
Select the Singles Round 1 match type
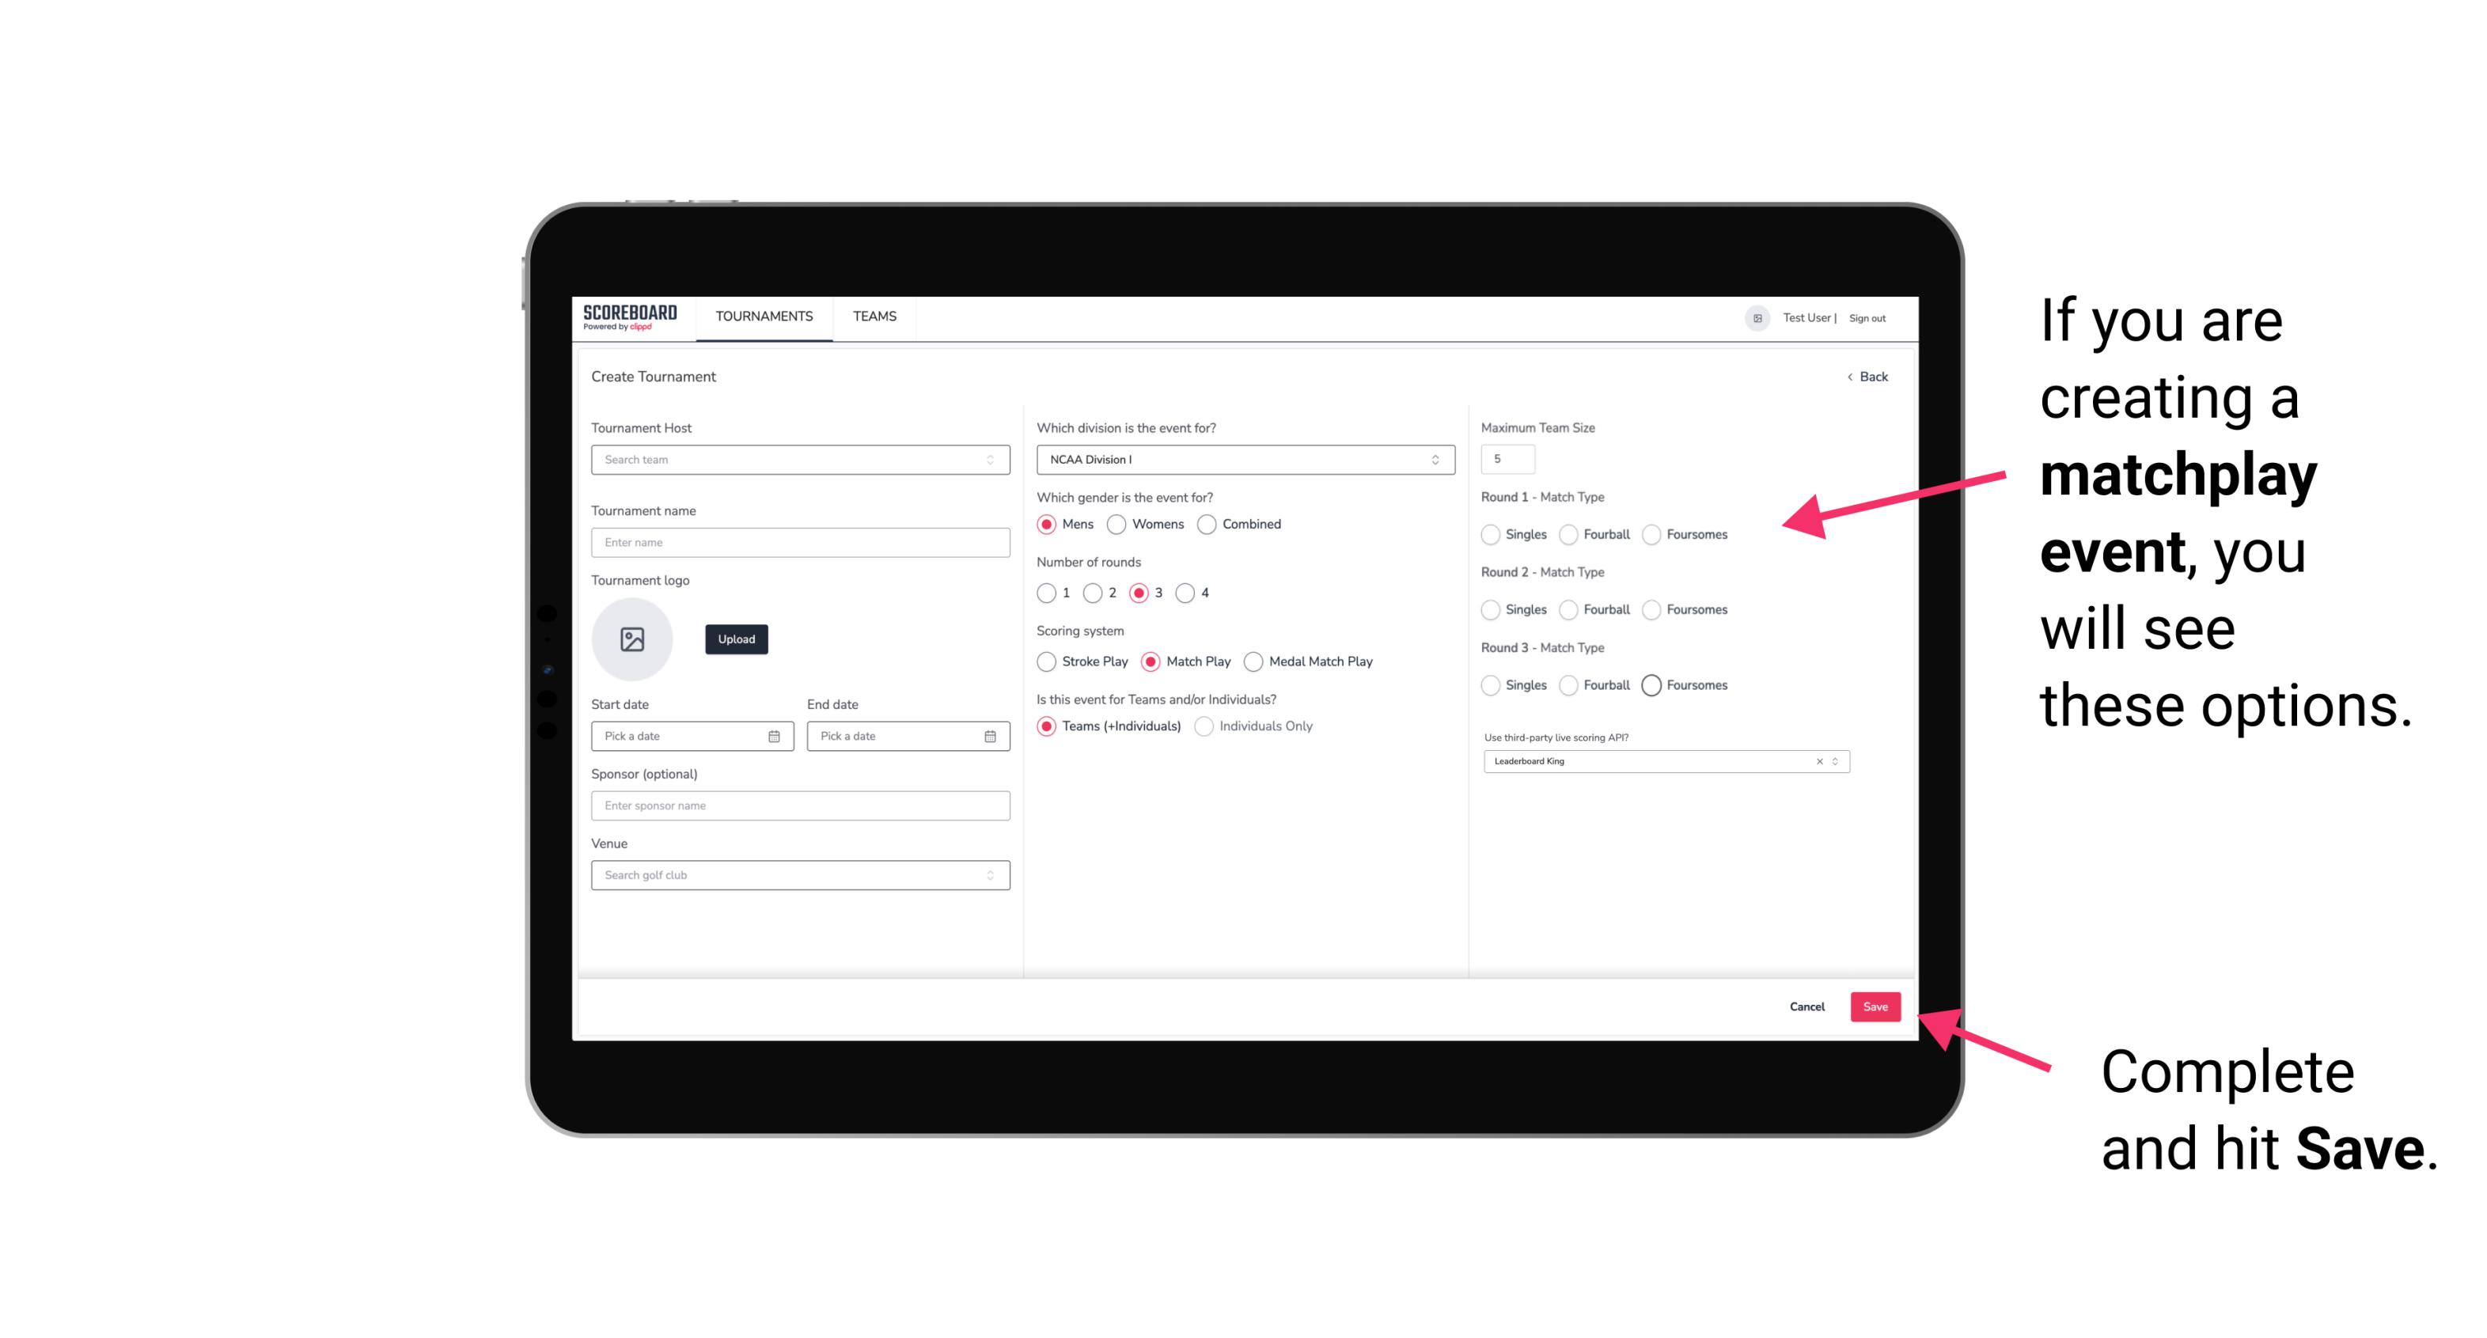1491,534
